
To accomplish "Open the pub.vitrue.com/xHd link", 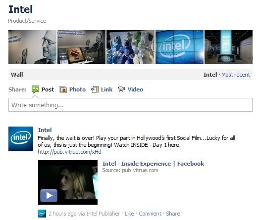I will pyautogui.click(x=69, y=152).
